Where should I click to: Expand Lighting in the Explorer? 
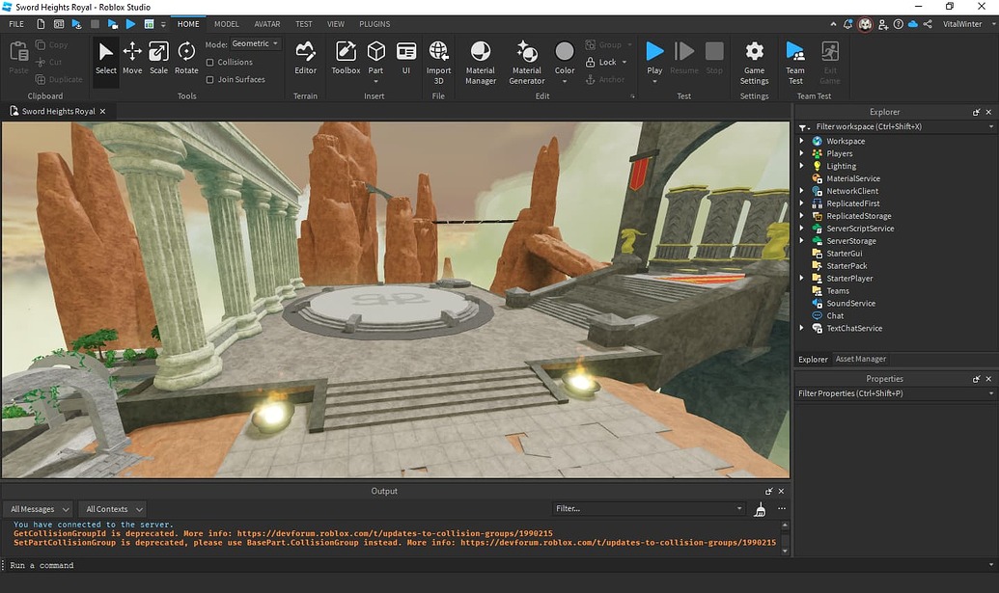coord(802,166)
